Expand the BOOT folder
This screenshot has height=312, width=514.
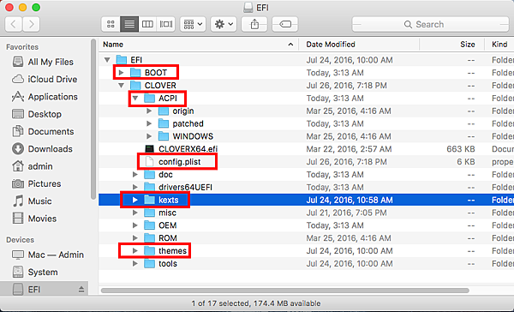(121, 73)
